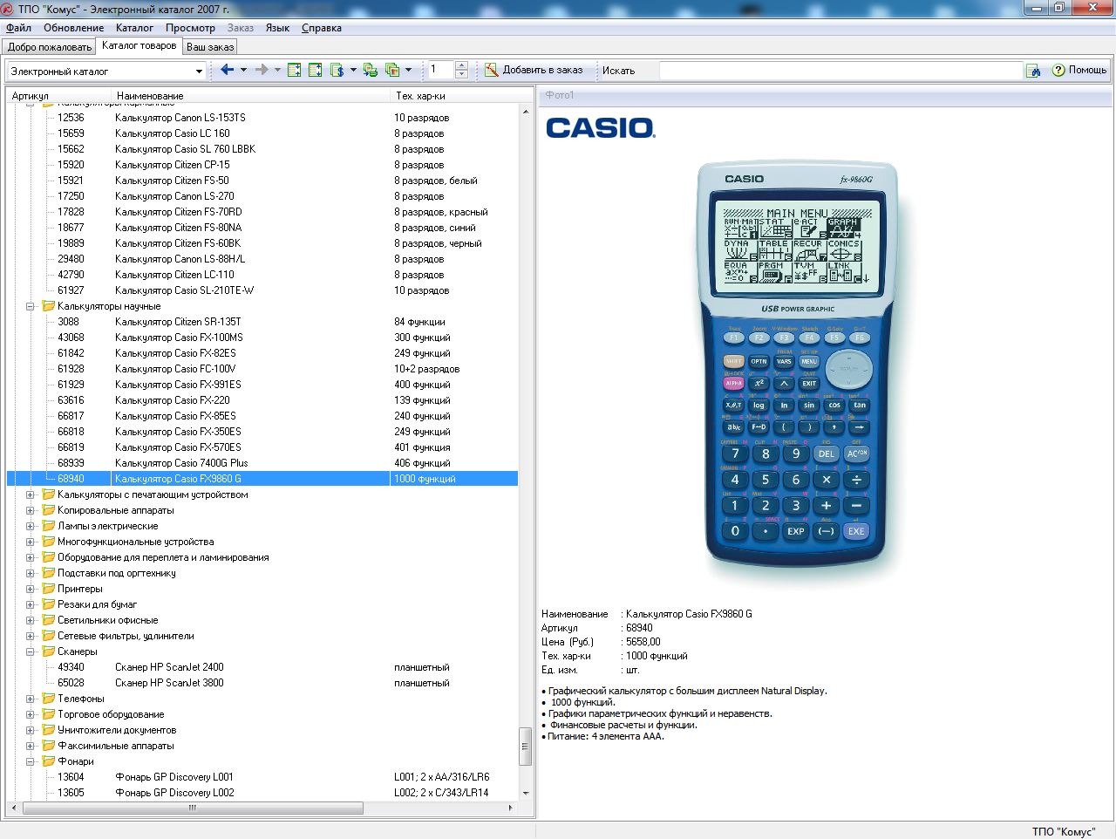
Task: Click the vertical scrollbar down arrow
Action: 526,794
